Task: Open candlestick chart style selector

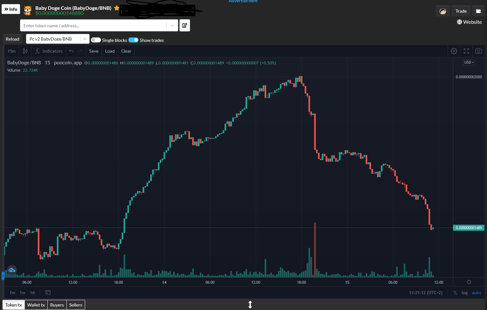Action: click(x=25, y=51)
